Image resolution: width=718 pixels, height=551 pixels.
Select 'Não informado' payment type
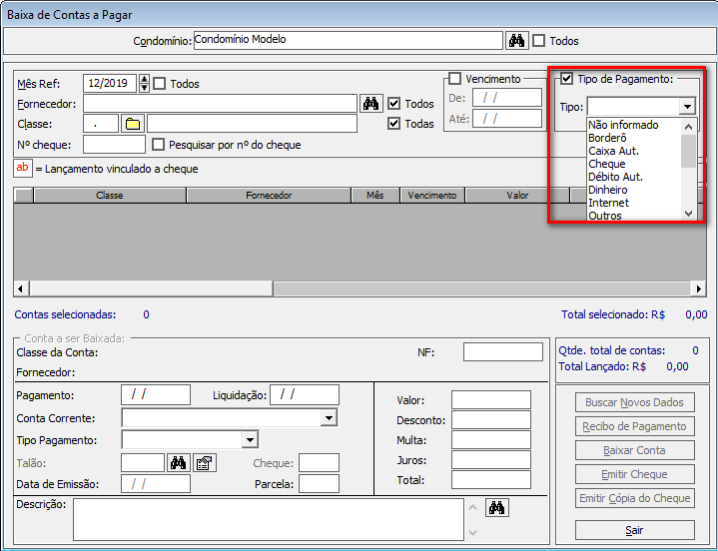click(x=623, y=125)
